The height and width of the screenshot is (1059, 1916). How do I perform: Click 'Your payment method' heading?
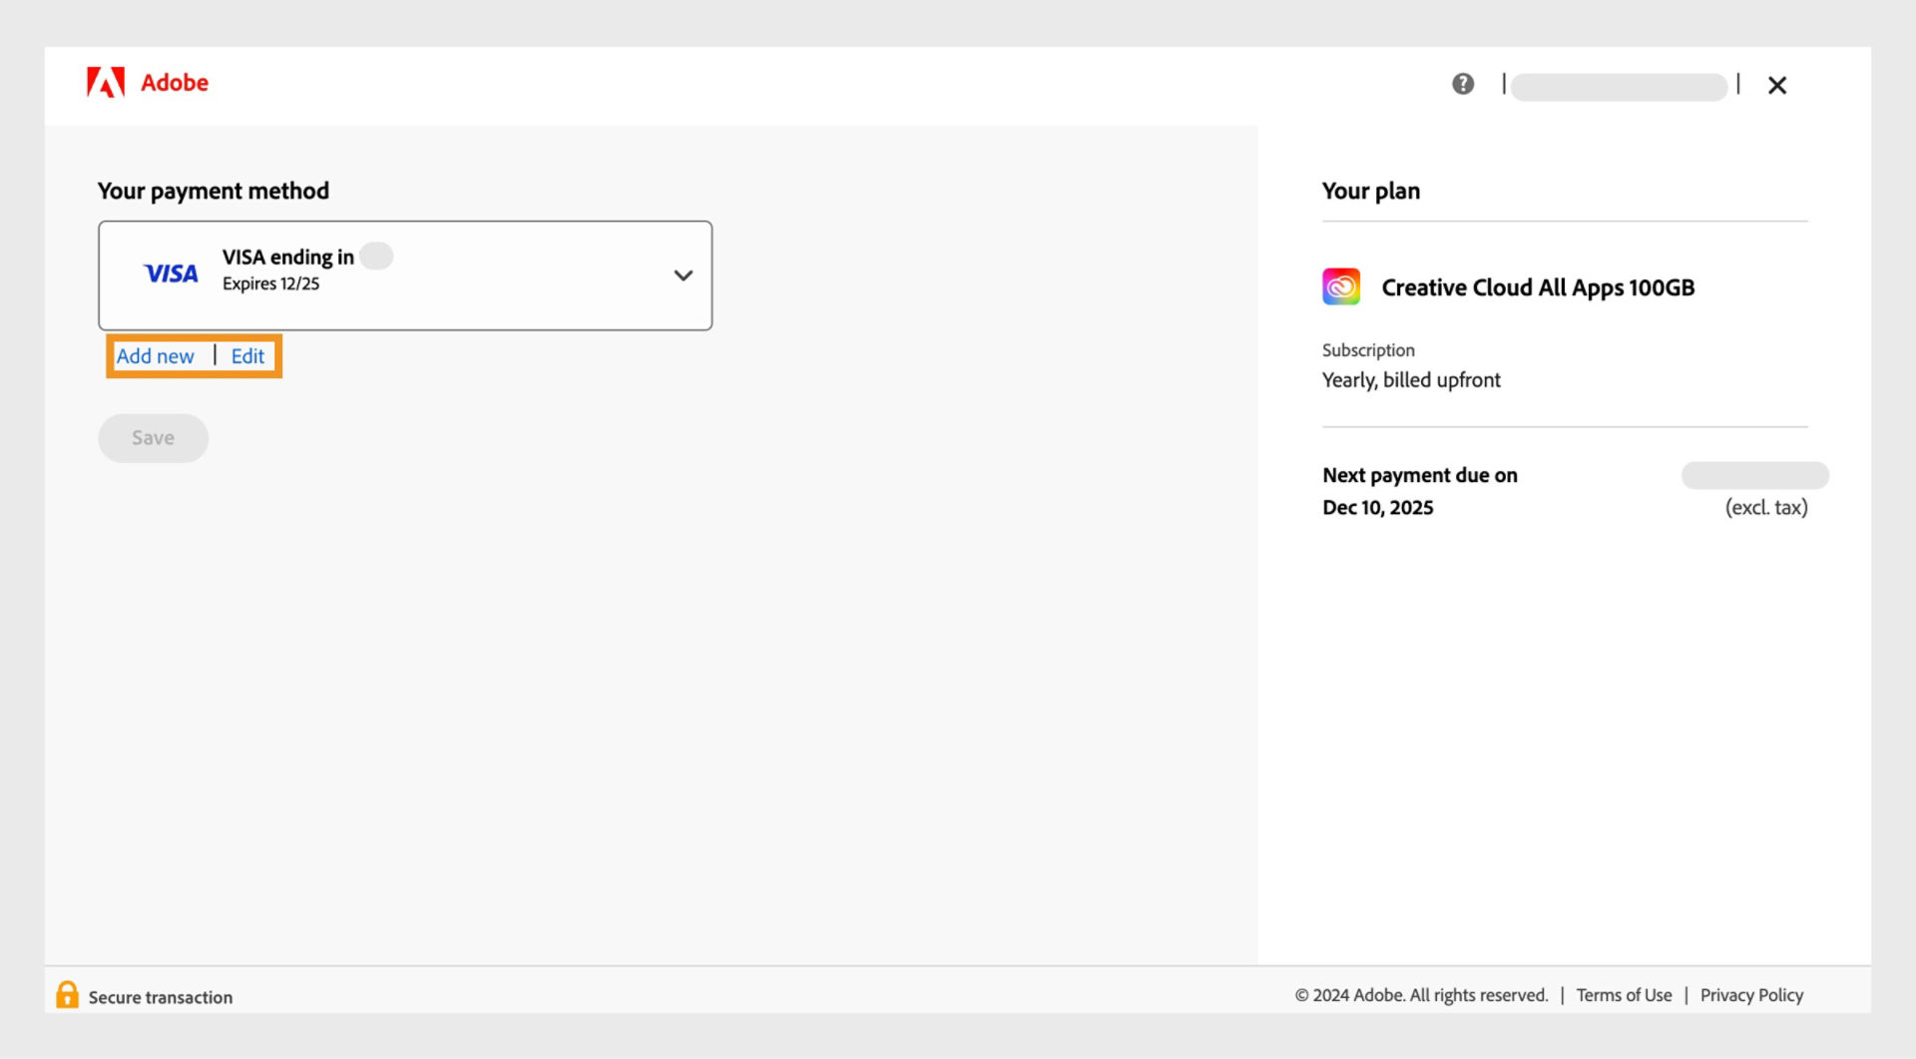tap(213, 191)
